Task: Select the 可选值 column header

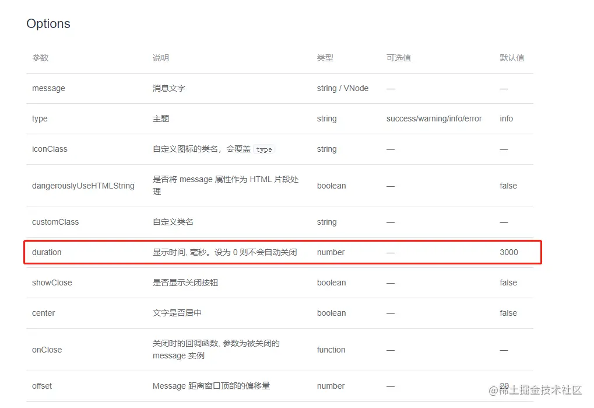Action: click(399, 58)
